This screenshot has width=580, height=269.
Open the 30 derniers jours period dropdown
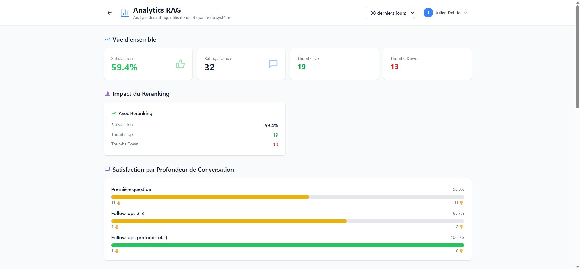click(390, 13)
